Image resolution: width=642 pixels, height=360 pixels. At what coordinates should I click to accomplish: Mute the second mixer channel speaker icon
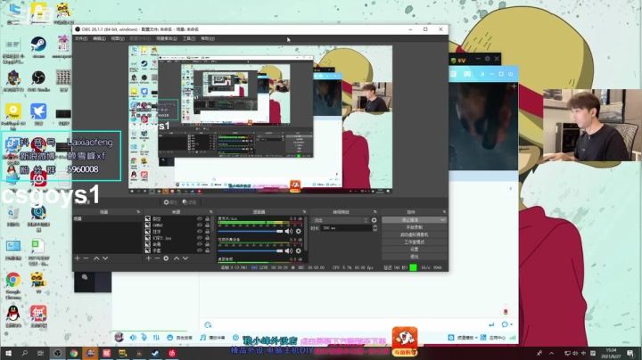[289, 250]
